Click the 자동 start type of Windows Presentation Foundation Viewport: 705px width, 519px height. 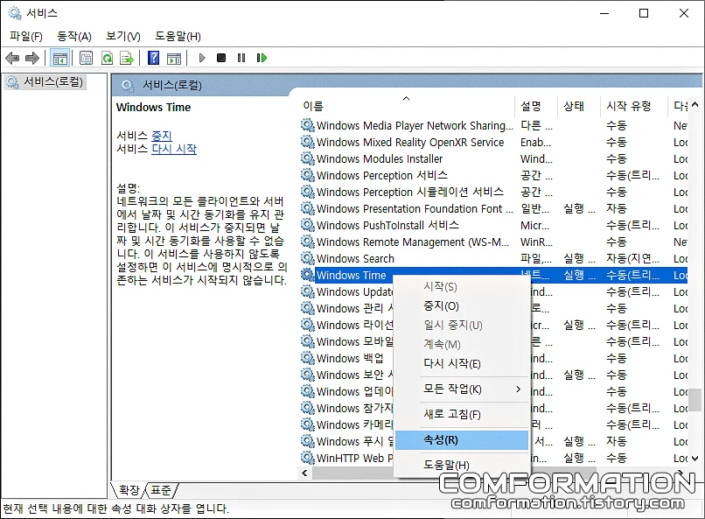tap(617, 208)
